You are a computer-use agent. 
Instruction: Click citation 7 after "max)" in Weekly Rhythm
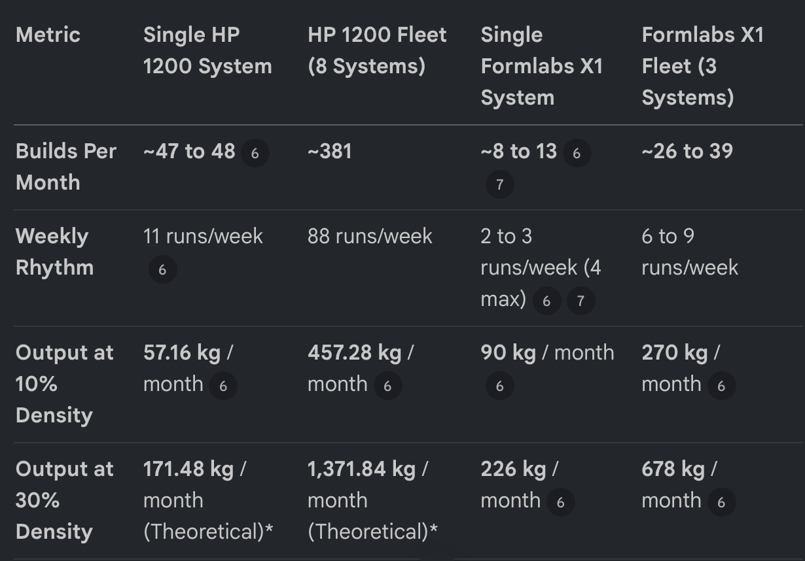point(580,301)
